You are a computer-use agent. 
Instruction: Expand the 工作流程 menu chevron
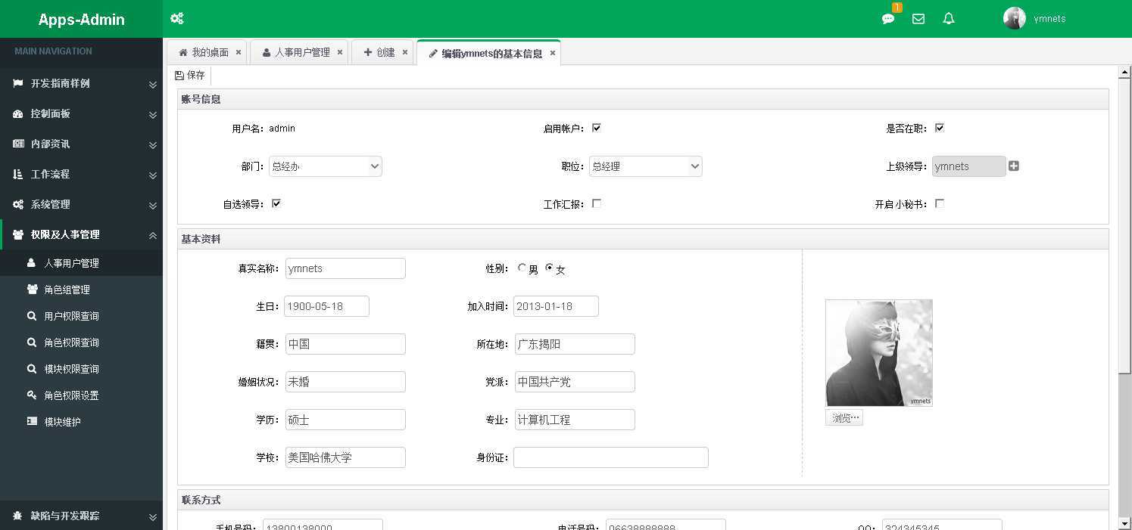152,175
